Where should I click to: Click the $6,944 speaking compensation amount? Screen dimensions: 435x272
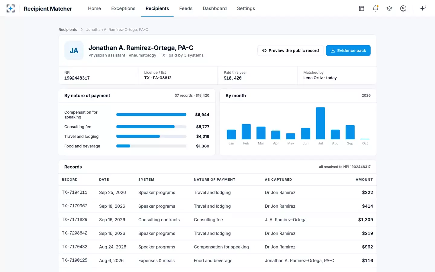[202, 115]
